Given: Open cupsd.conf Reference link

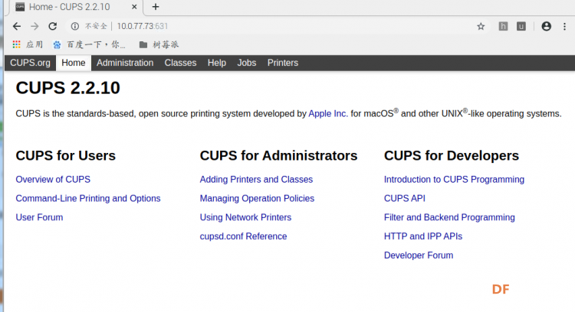Looking at the screenshot, I should [x=243, y=236].
